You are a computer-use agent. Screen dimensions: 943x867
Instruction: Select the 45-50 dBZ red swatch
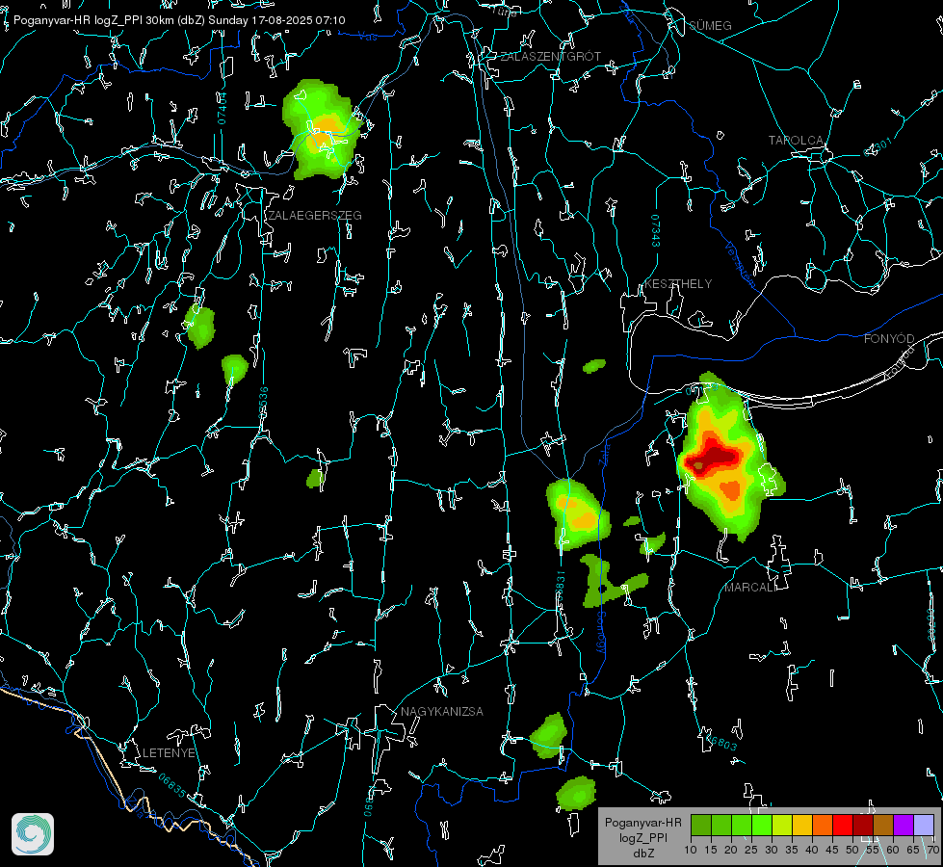point(843,825)
